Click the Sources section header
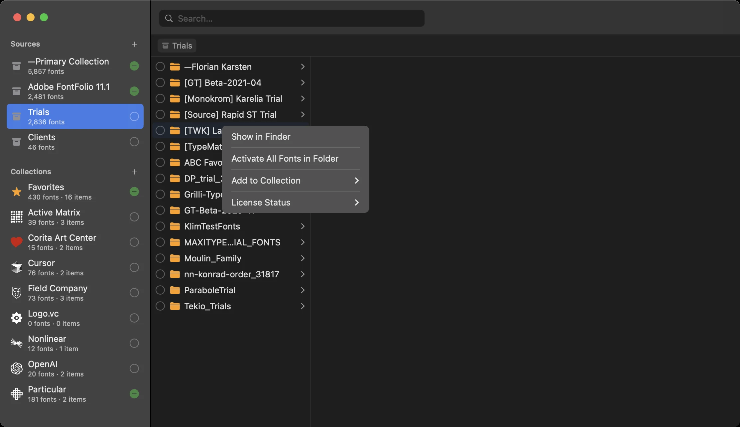This screenshot has height=427, width=740. 25,44
